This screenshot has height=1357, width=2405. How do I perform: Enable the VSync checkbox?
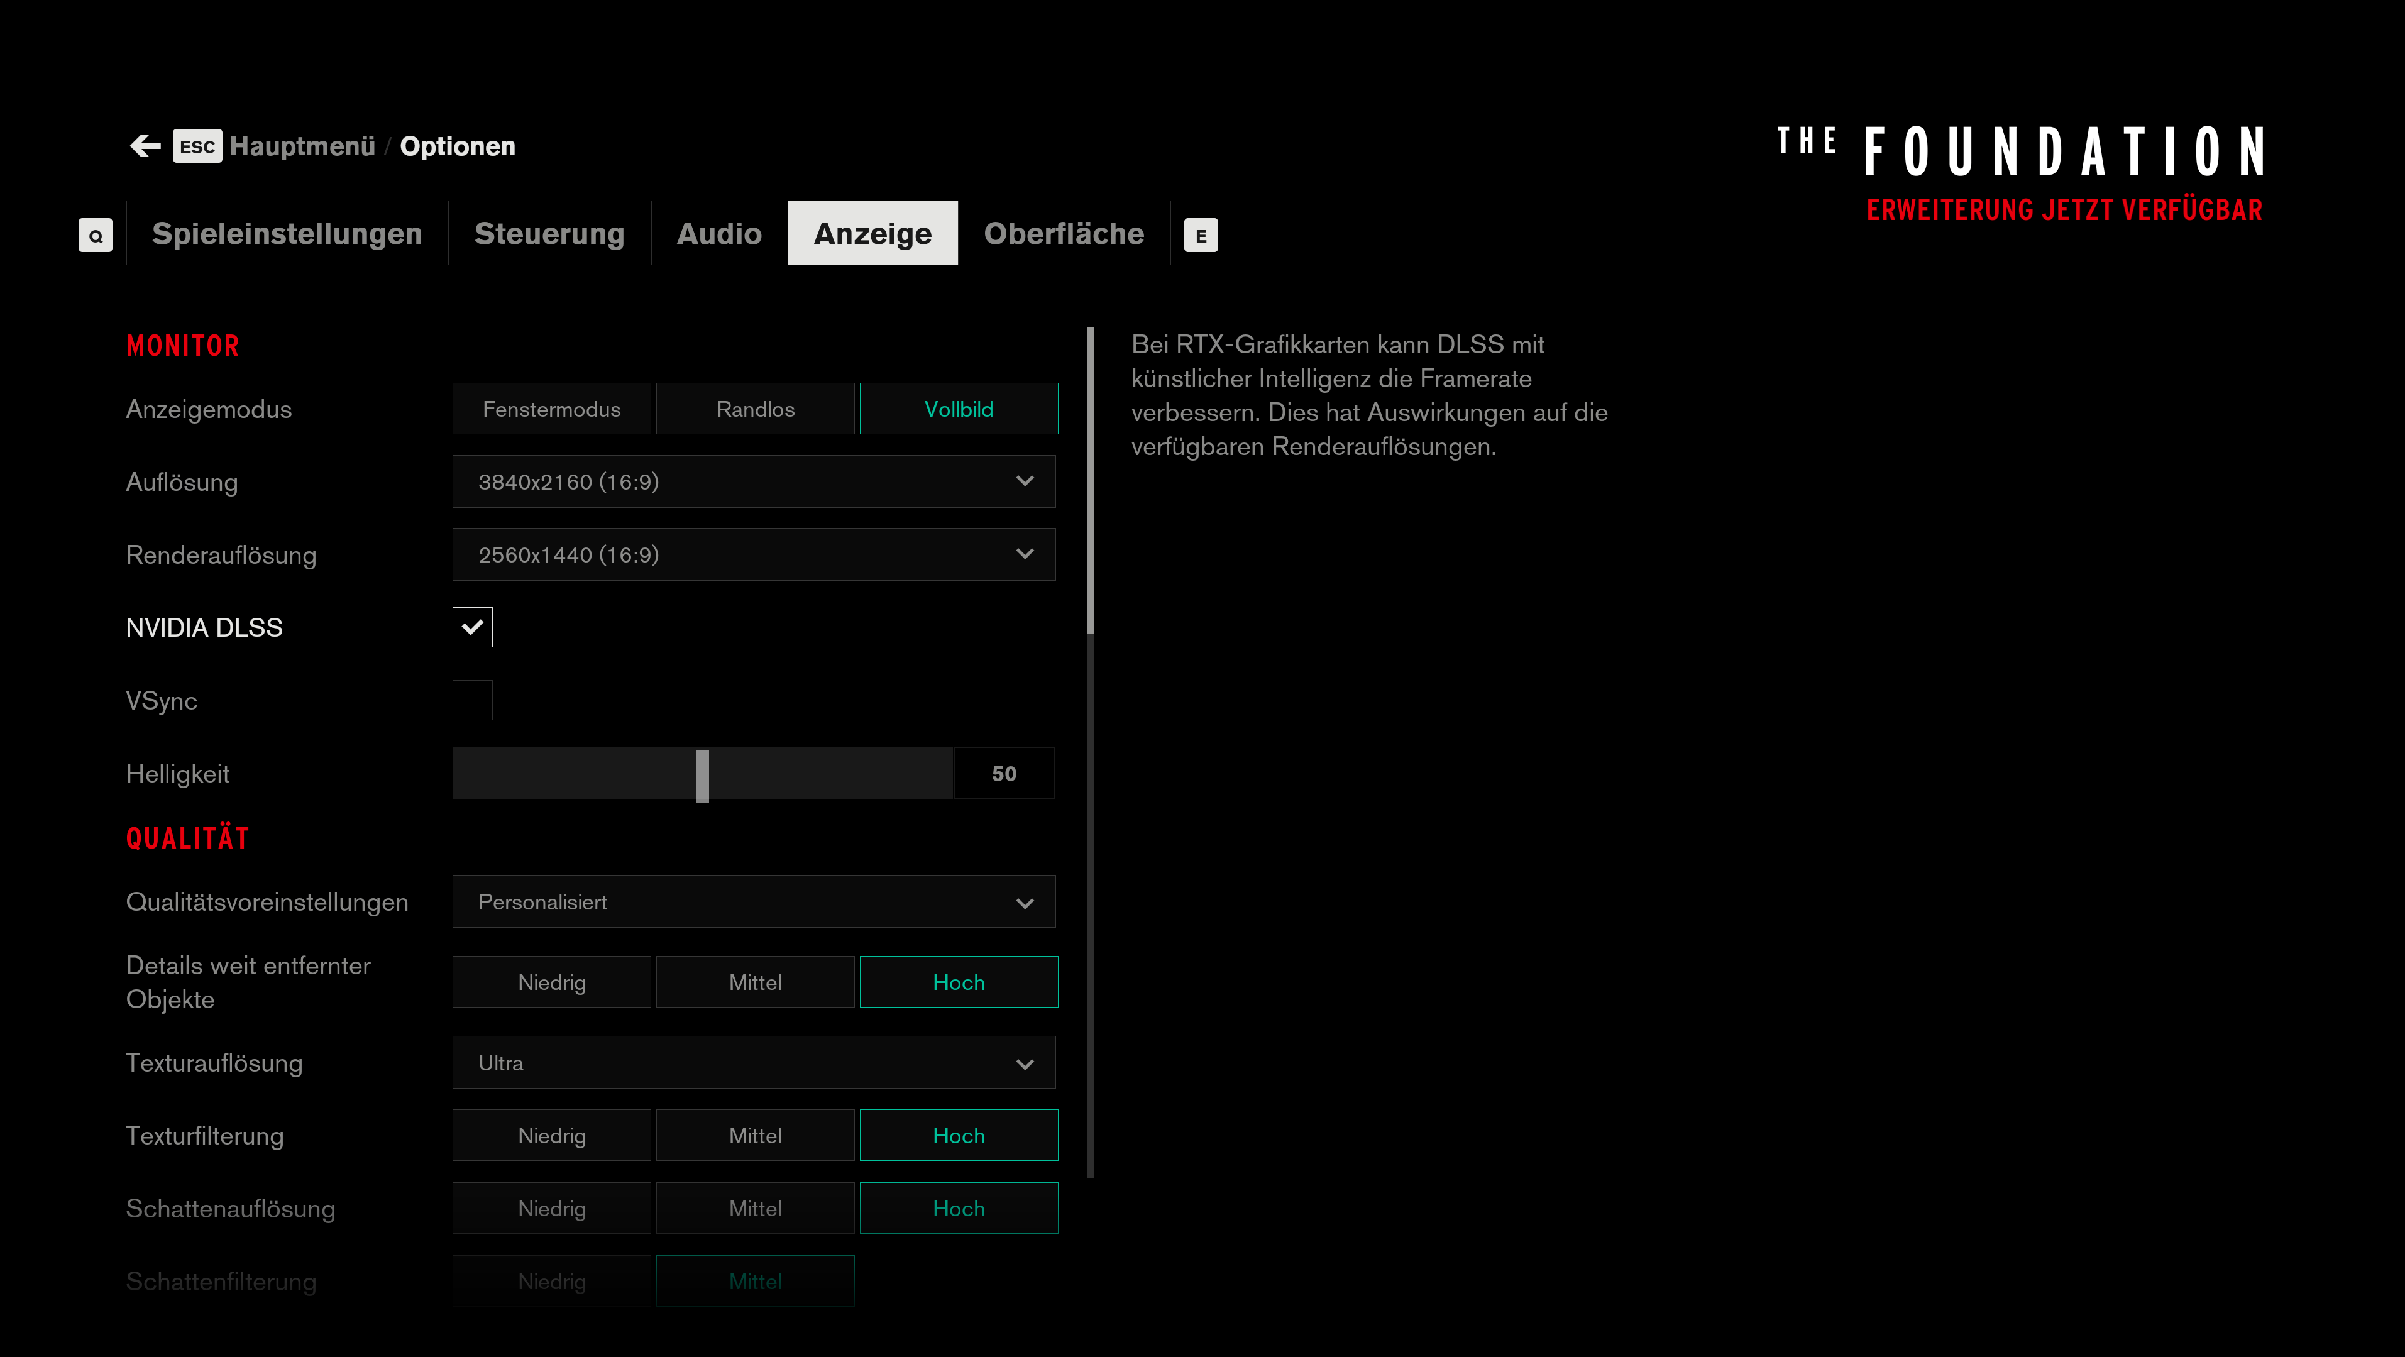(x=473, y=700)
